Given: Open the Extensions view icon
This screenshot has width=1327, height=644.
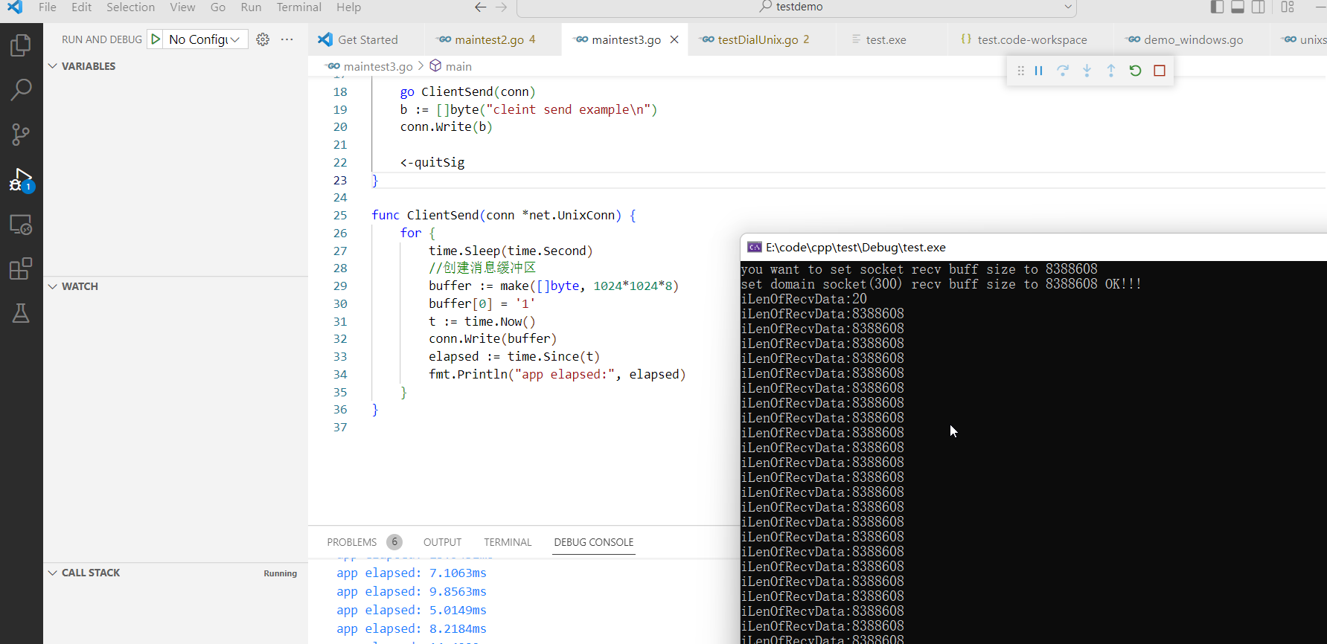Looking at the screenshot, I should coord(21,268).
